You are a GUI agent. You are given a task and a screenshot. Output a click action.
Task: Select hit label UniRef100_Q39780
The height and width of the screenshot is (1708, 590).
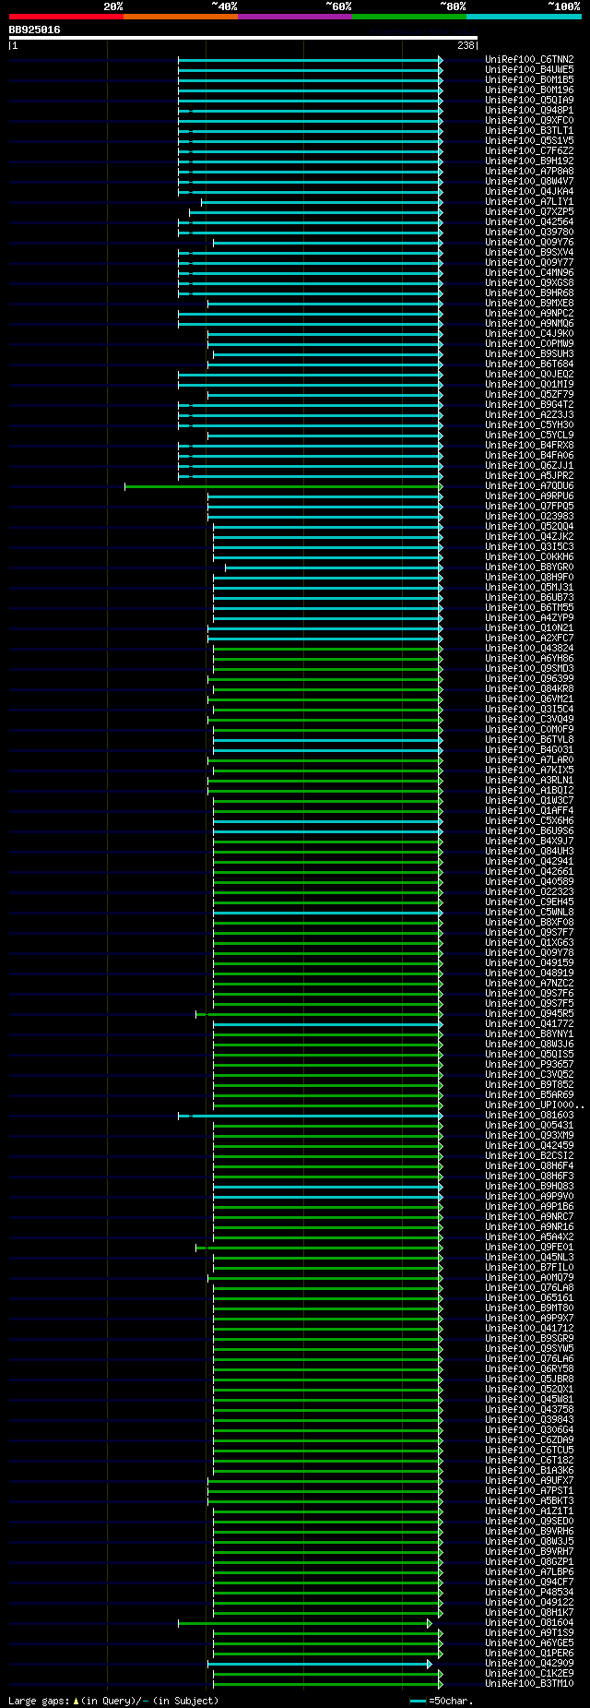529,232
